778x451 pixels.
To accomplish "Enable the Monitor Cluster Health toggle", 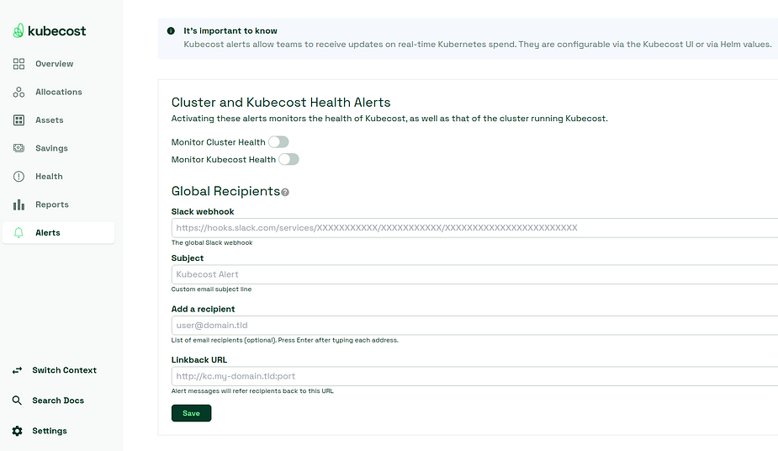I will pos(278,142).
